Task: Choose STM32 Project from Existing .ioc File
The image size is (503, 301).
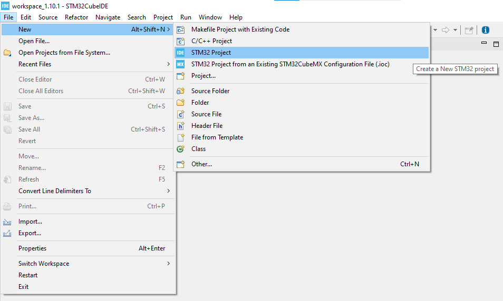Action: [302, 64]
